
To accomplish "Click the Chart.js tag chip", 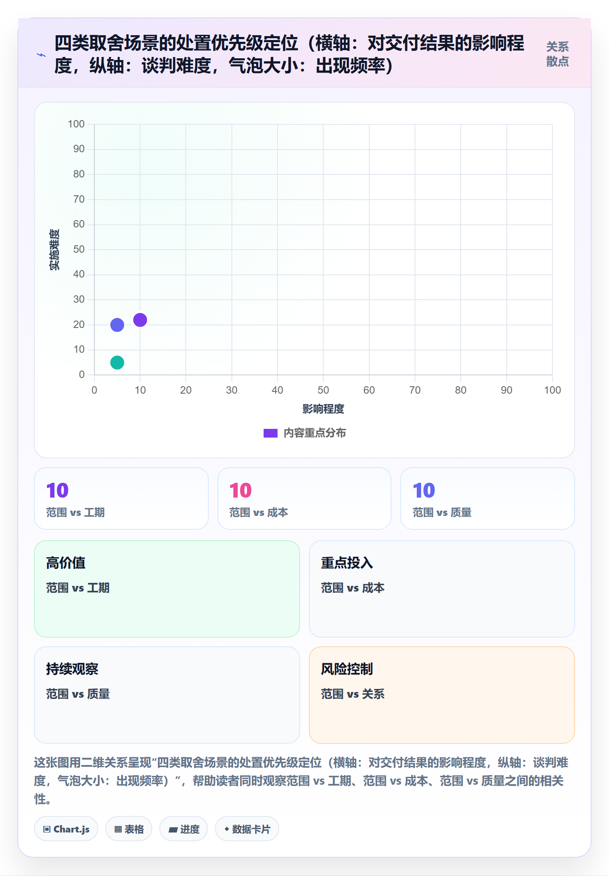I will pos(66,829).
